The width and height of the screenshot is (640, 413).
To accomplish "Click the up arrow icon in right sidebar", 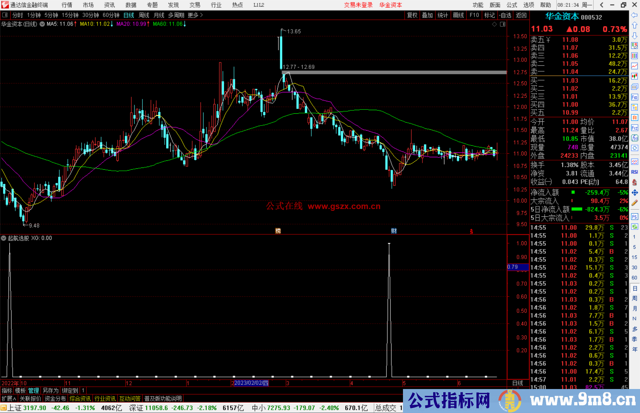I will pos(634,25).
